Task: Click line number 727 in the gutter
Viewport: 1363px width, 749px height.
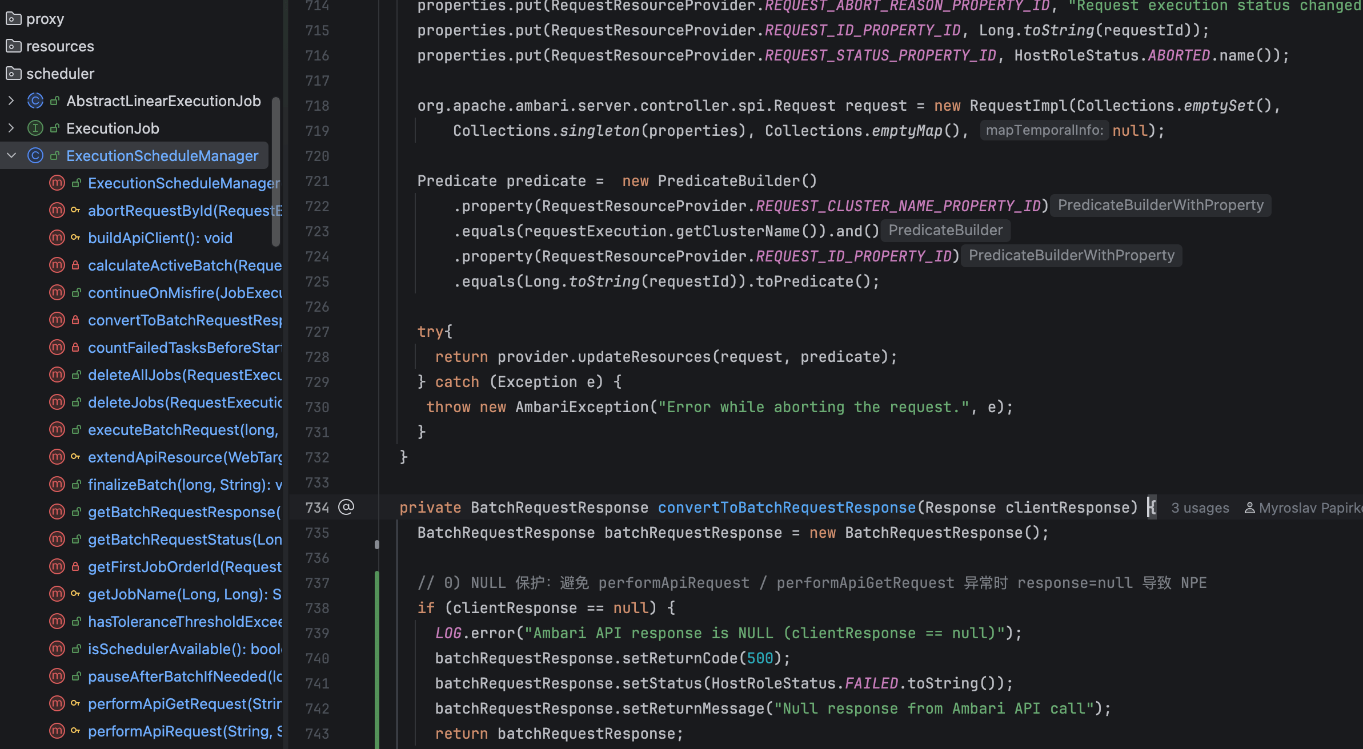Action: click(317, 332)
